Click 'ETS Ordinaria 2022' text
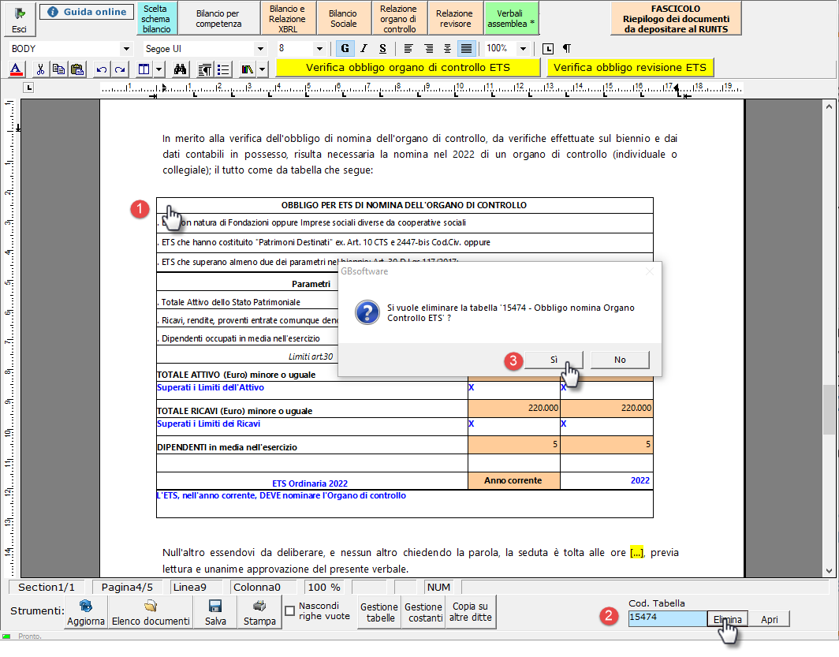 coord(310,483)
